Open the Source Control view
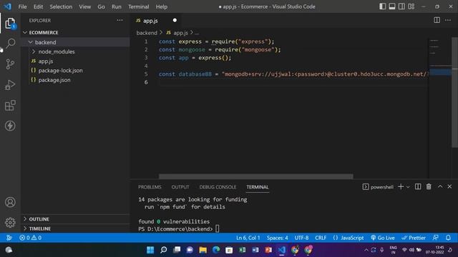Screen dimensions: 458x257 (10, 64)
